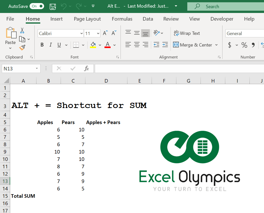Click the Search box
Image resolution: width=264 pixels, height=213 pixels.
(226, 6)
